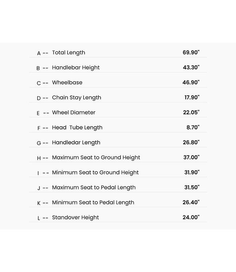Image resolution: width=236 pixels, height=272 pixels.
Task: Select the 26.80" measurement value
Action: point(191,143)
